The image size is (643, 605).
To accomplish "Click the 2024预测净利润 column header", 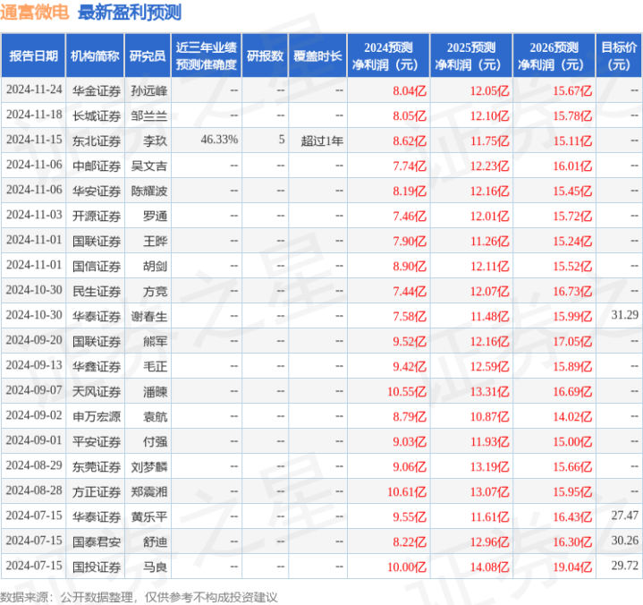I will 388,55.
